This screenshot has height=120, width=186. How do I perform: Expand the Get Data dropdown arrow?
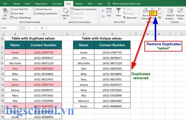tap(7, 19)
